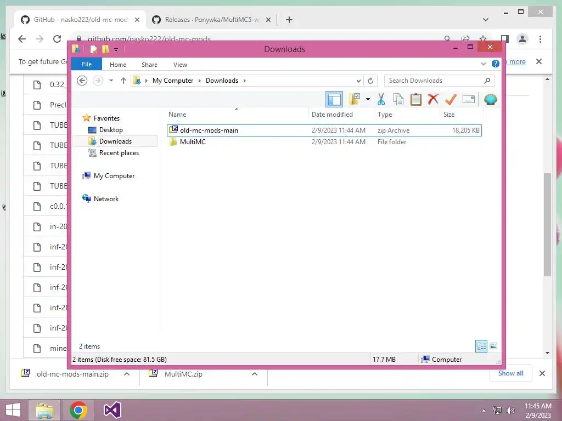The width and height of the screenshot is (562, 421).
Task: Click the Paste clipboard icon
Action: click(x=416, y=99)
